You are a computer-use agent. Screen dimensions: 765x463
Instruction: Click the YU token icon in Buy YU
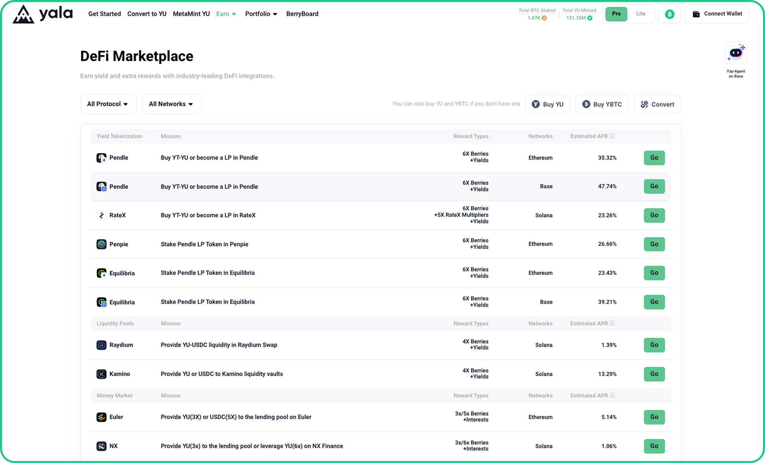(x=536, y=104)
